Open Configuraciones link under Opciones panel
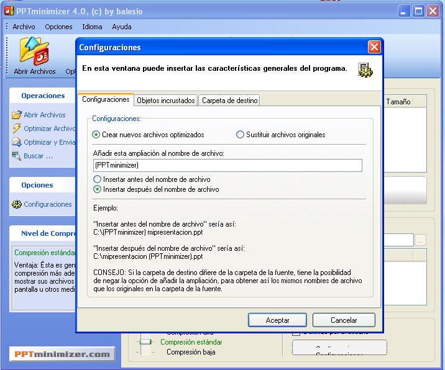Image resolution: width=445 pixels, height=370 pixels. pyautogui.click(x=48, y=204)
